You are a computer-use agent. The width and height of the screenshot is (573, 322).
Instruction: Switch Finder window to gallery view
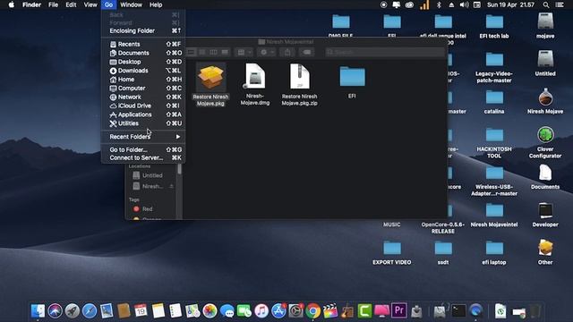click(x=225, y=52)
